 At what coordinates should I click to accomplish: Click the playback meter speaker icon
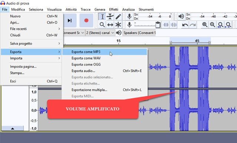pyautogui.click(x=181, y=16)
